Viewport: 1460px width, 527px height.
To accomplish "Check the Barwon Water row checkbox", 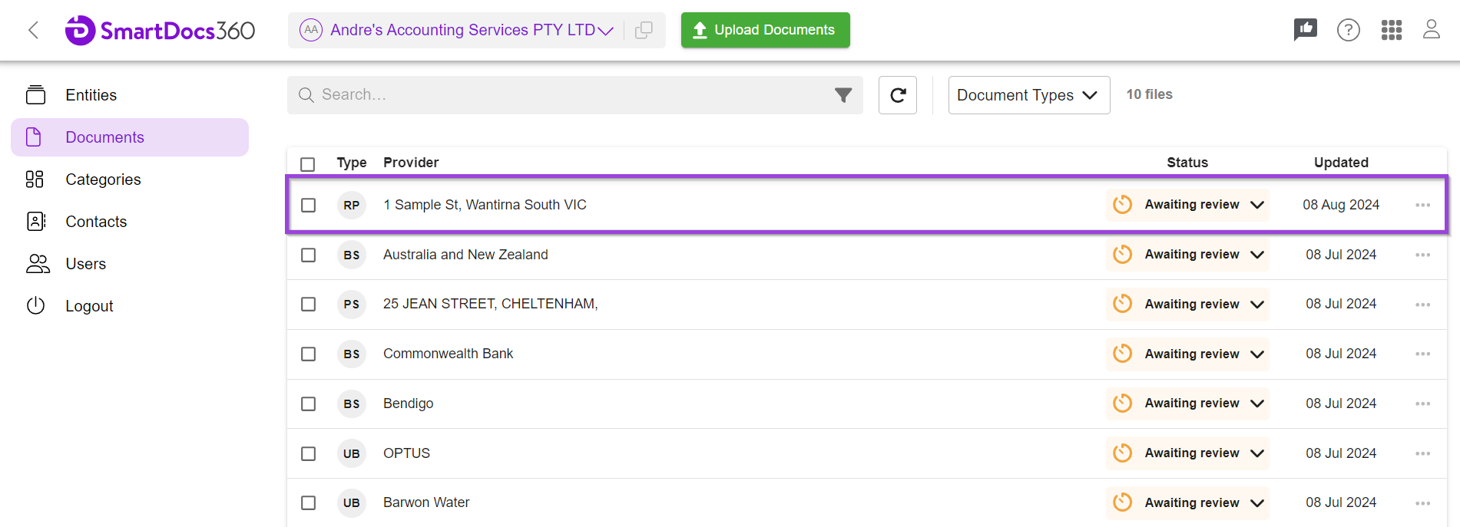I will pos(308,503).
